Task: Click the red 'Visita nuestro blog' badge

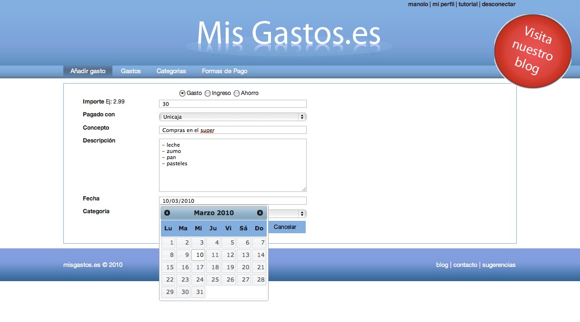Action: [x=532, y=50]
